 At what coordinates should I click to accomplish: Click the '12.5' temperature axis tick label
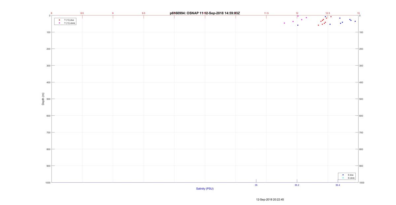pos(328,13)
